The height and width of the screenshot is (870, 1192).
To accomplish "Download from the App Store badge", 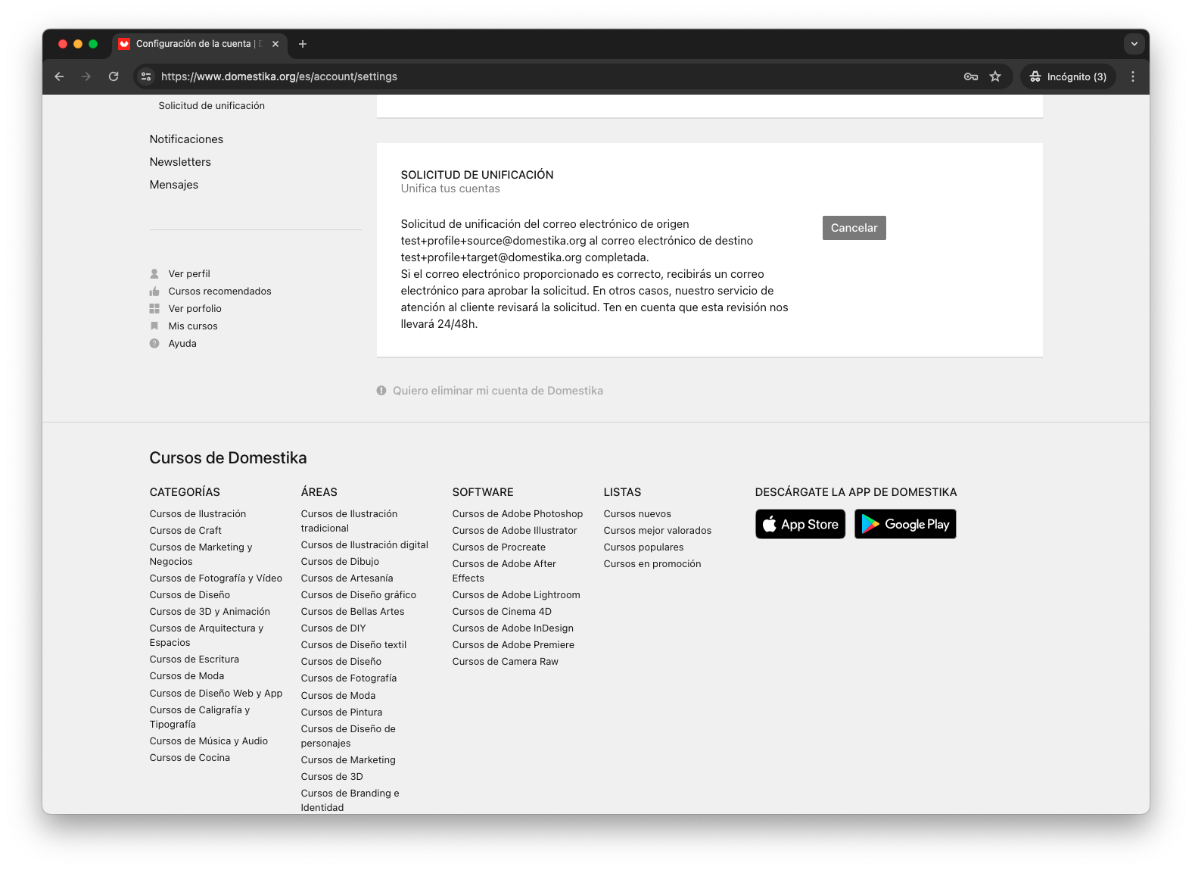I will coord(800,524).
